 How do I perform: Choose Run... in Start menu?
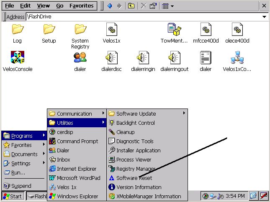coord(24,172)
